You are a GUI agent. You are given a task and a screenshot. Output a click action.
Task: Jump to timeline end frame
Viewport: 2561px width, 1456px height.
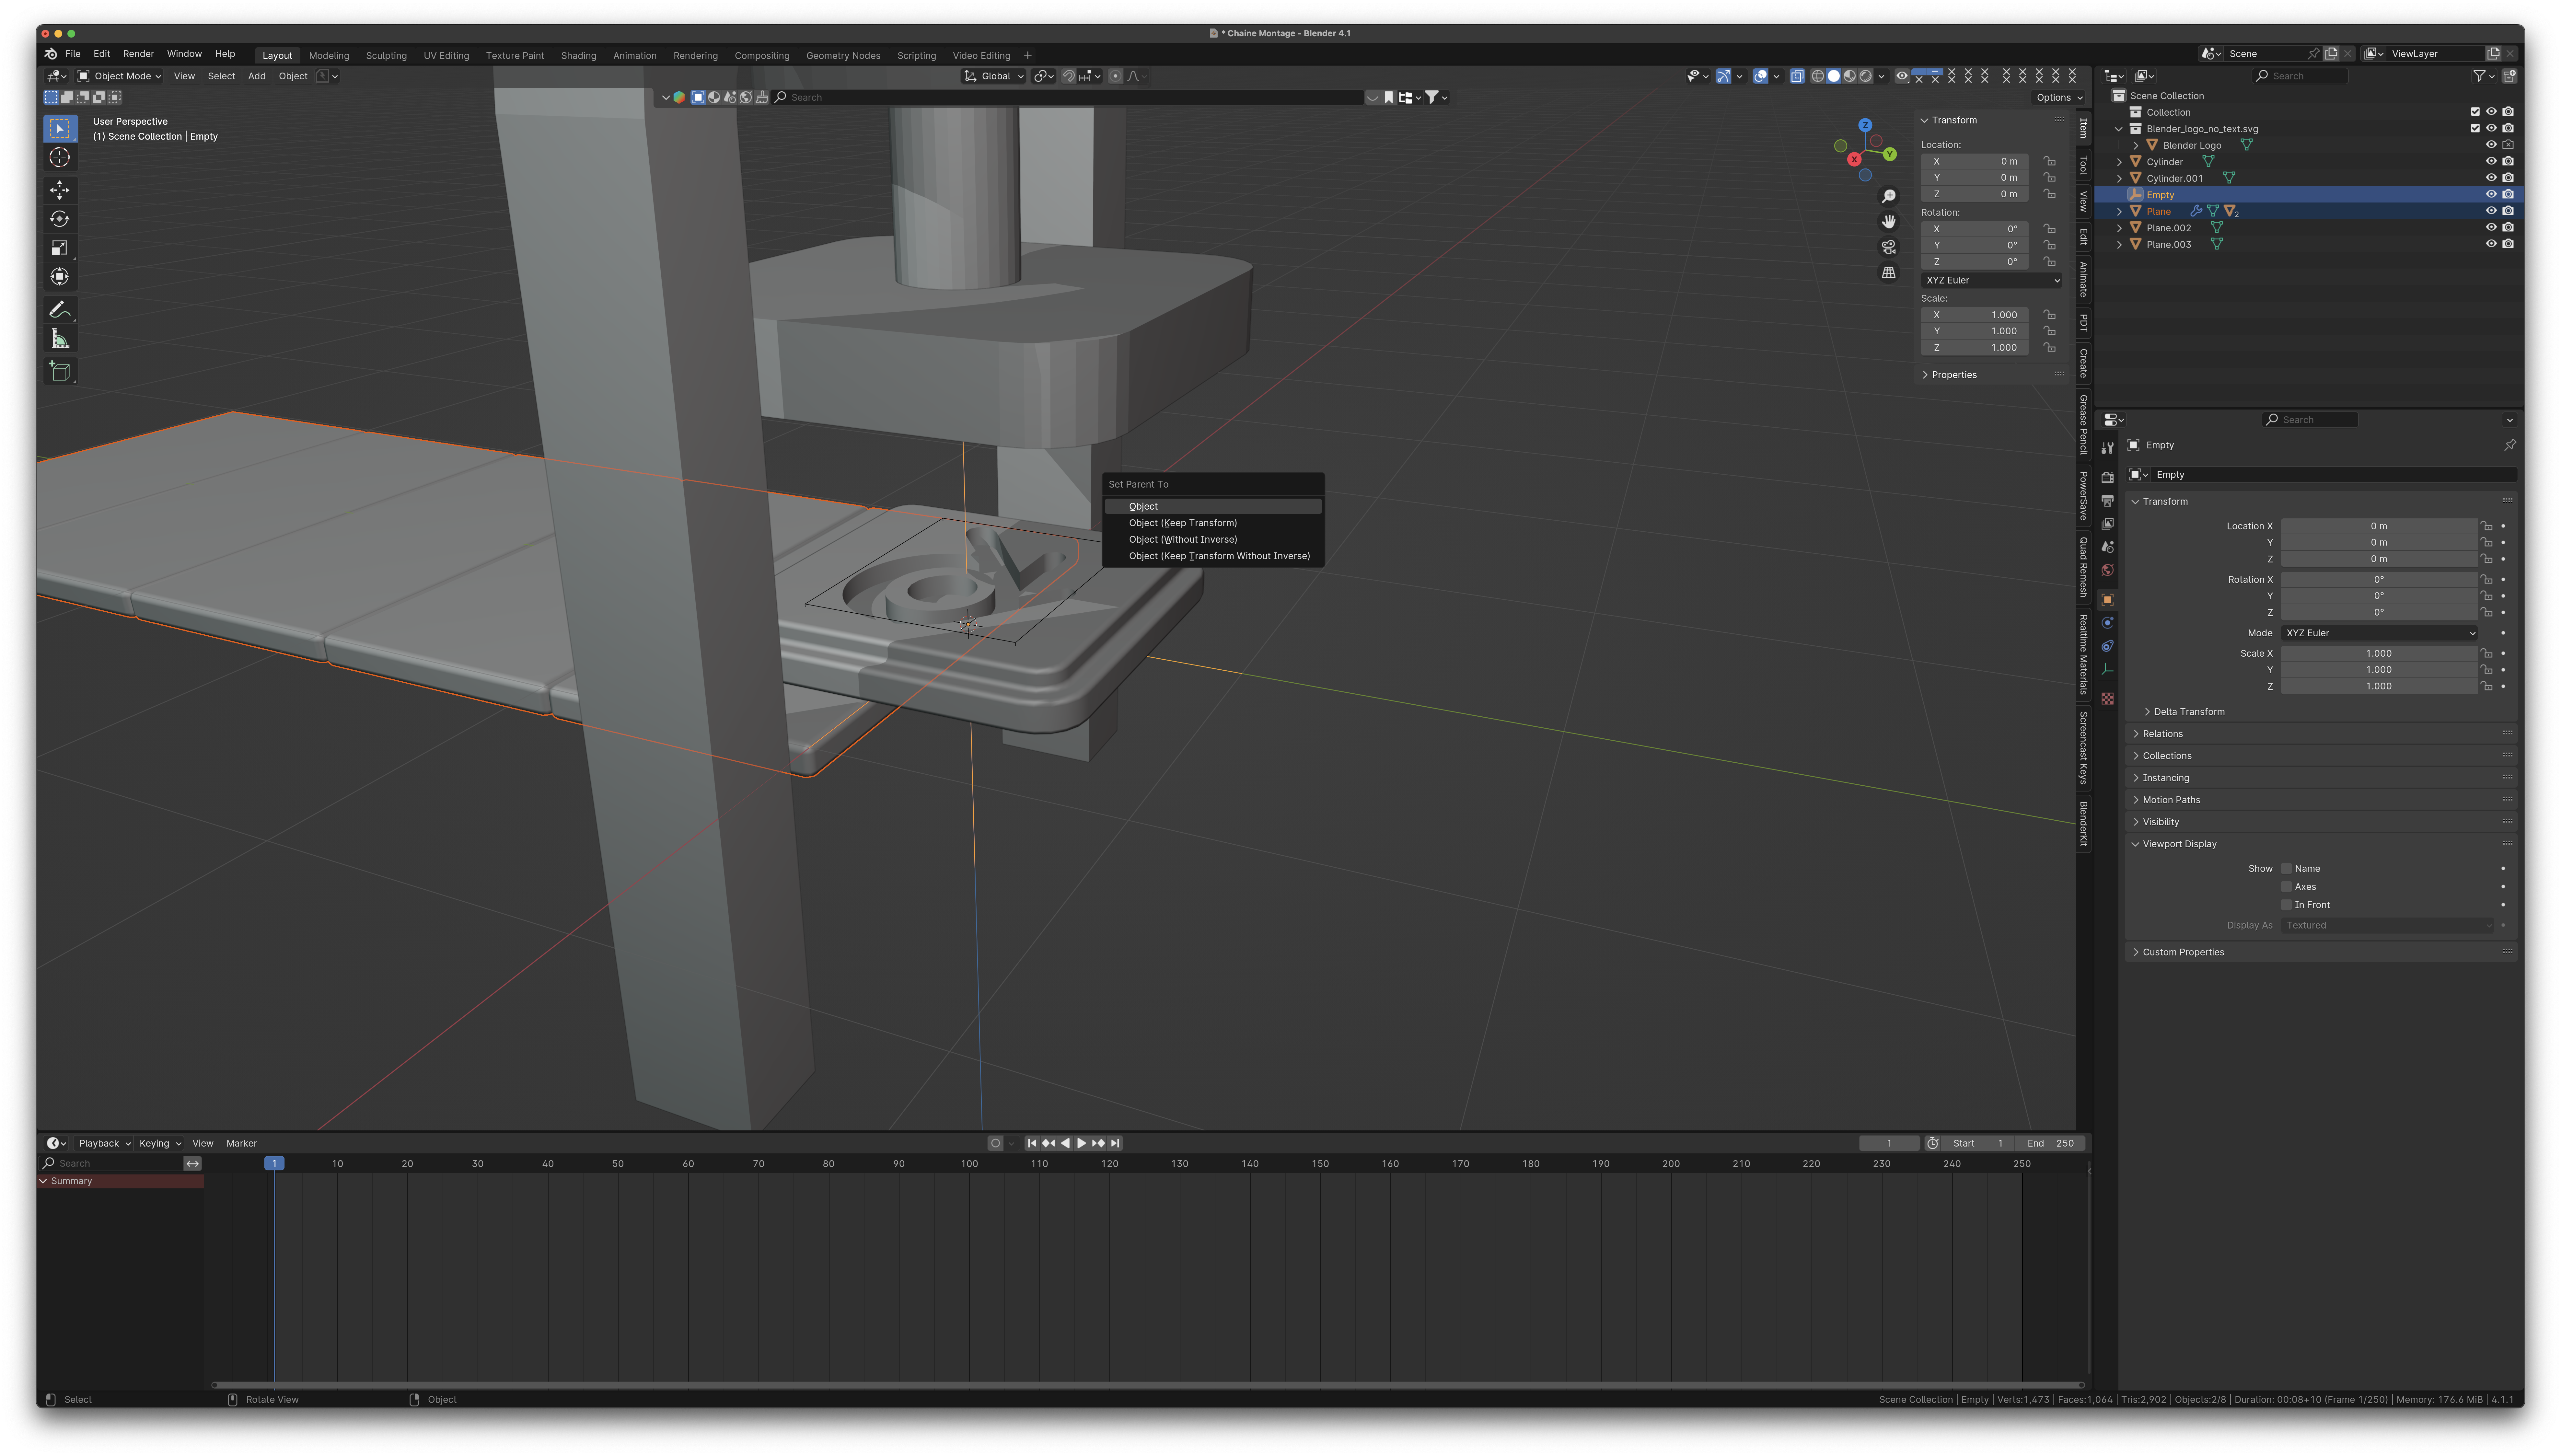(1115, 1143)
